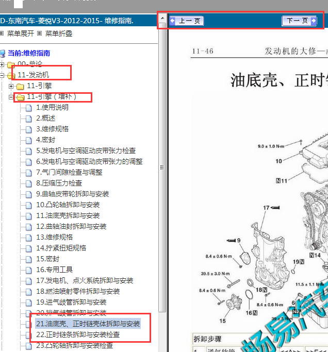This screenshot has height=352, width=328.
Task: Click page icon next to 16.专用工具
Action: pyautogui.click(x=29, y=270)
